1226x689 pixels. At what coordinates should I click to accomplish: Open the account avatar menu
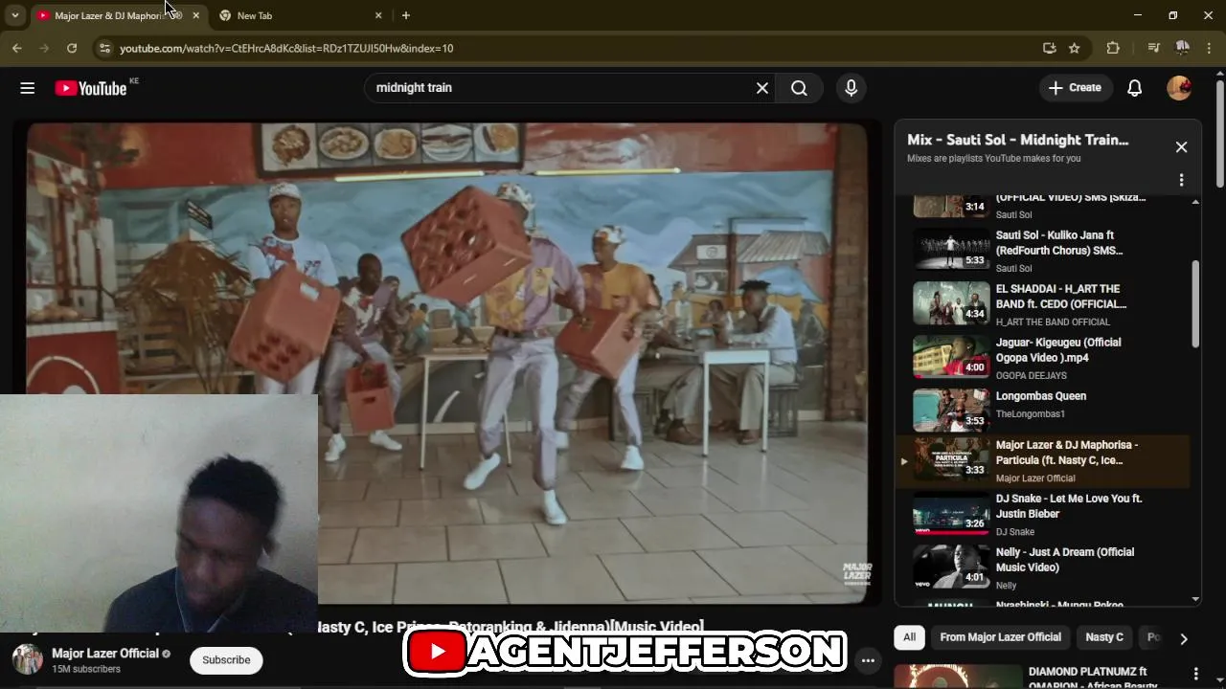tap(1179, 88)
